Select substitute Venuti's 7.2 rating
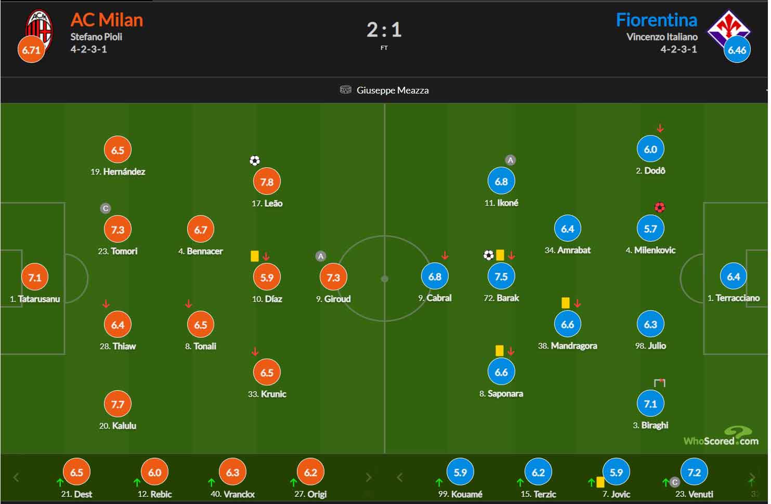Screen dimensions: 771x504 tap(694, 472)
